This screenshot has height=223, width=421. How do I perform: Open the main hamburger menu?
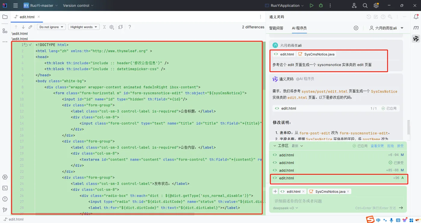16,5
